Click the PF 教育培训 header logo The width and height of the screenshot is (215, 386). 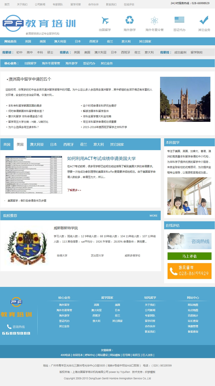39,23
